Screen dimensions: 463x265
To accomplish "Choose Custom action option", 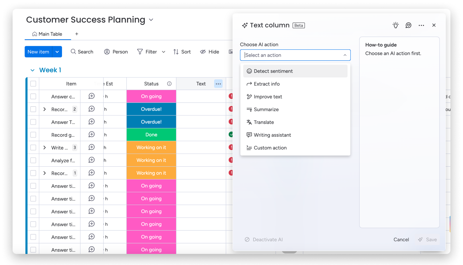I will pyautogui.click(x=295, y=148).
